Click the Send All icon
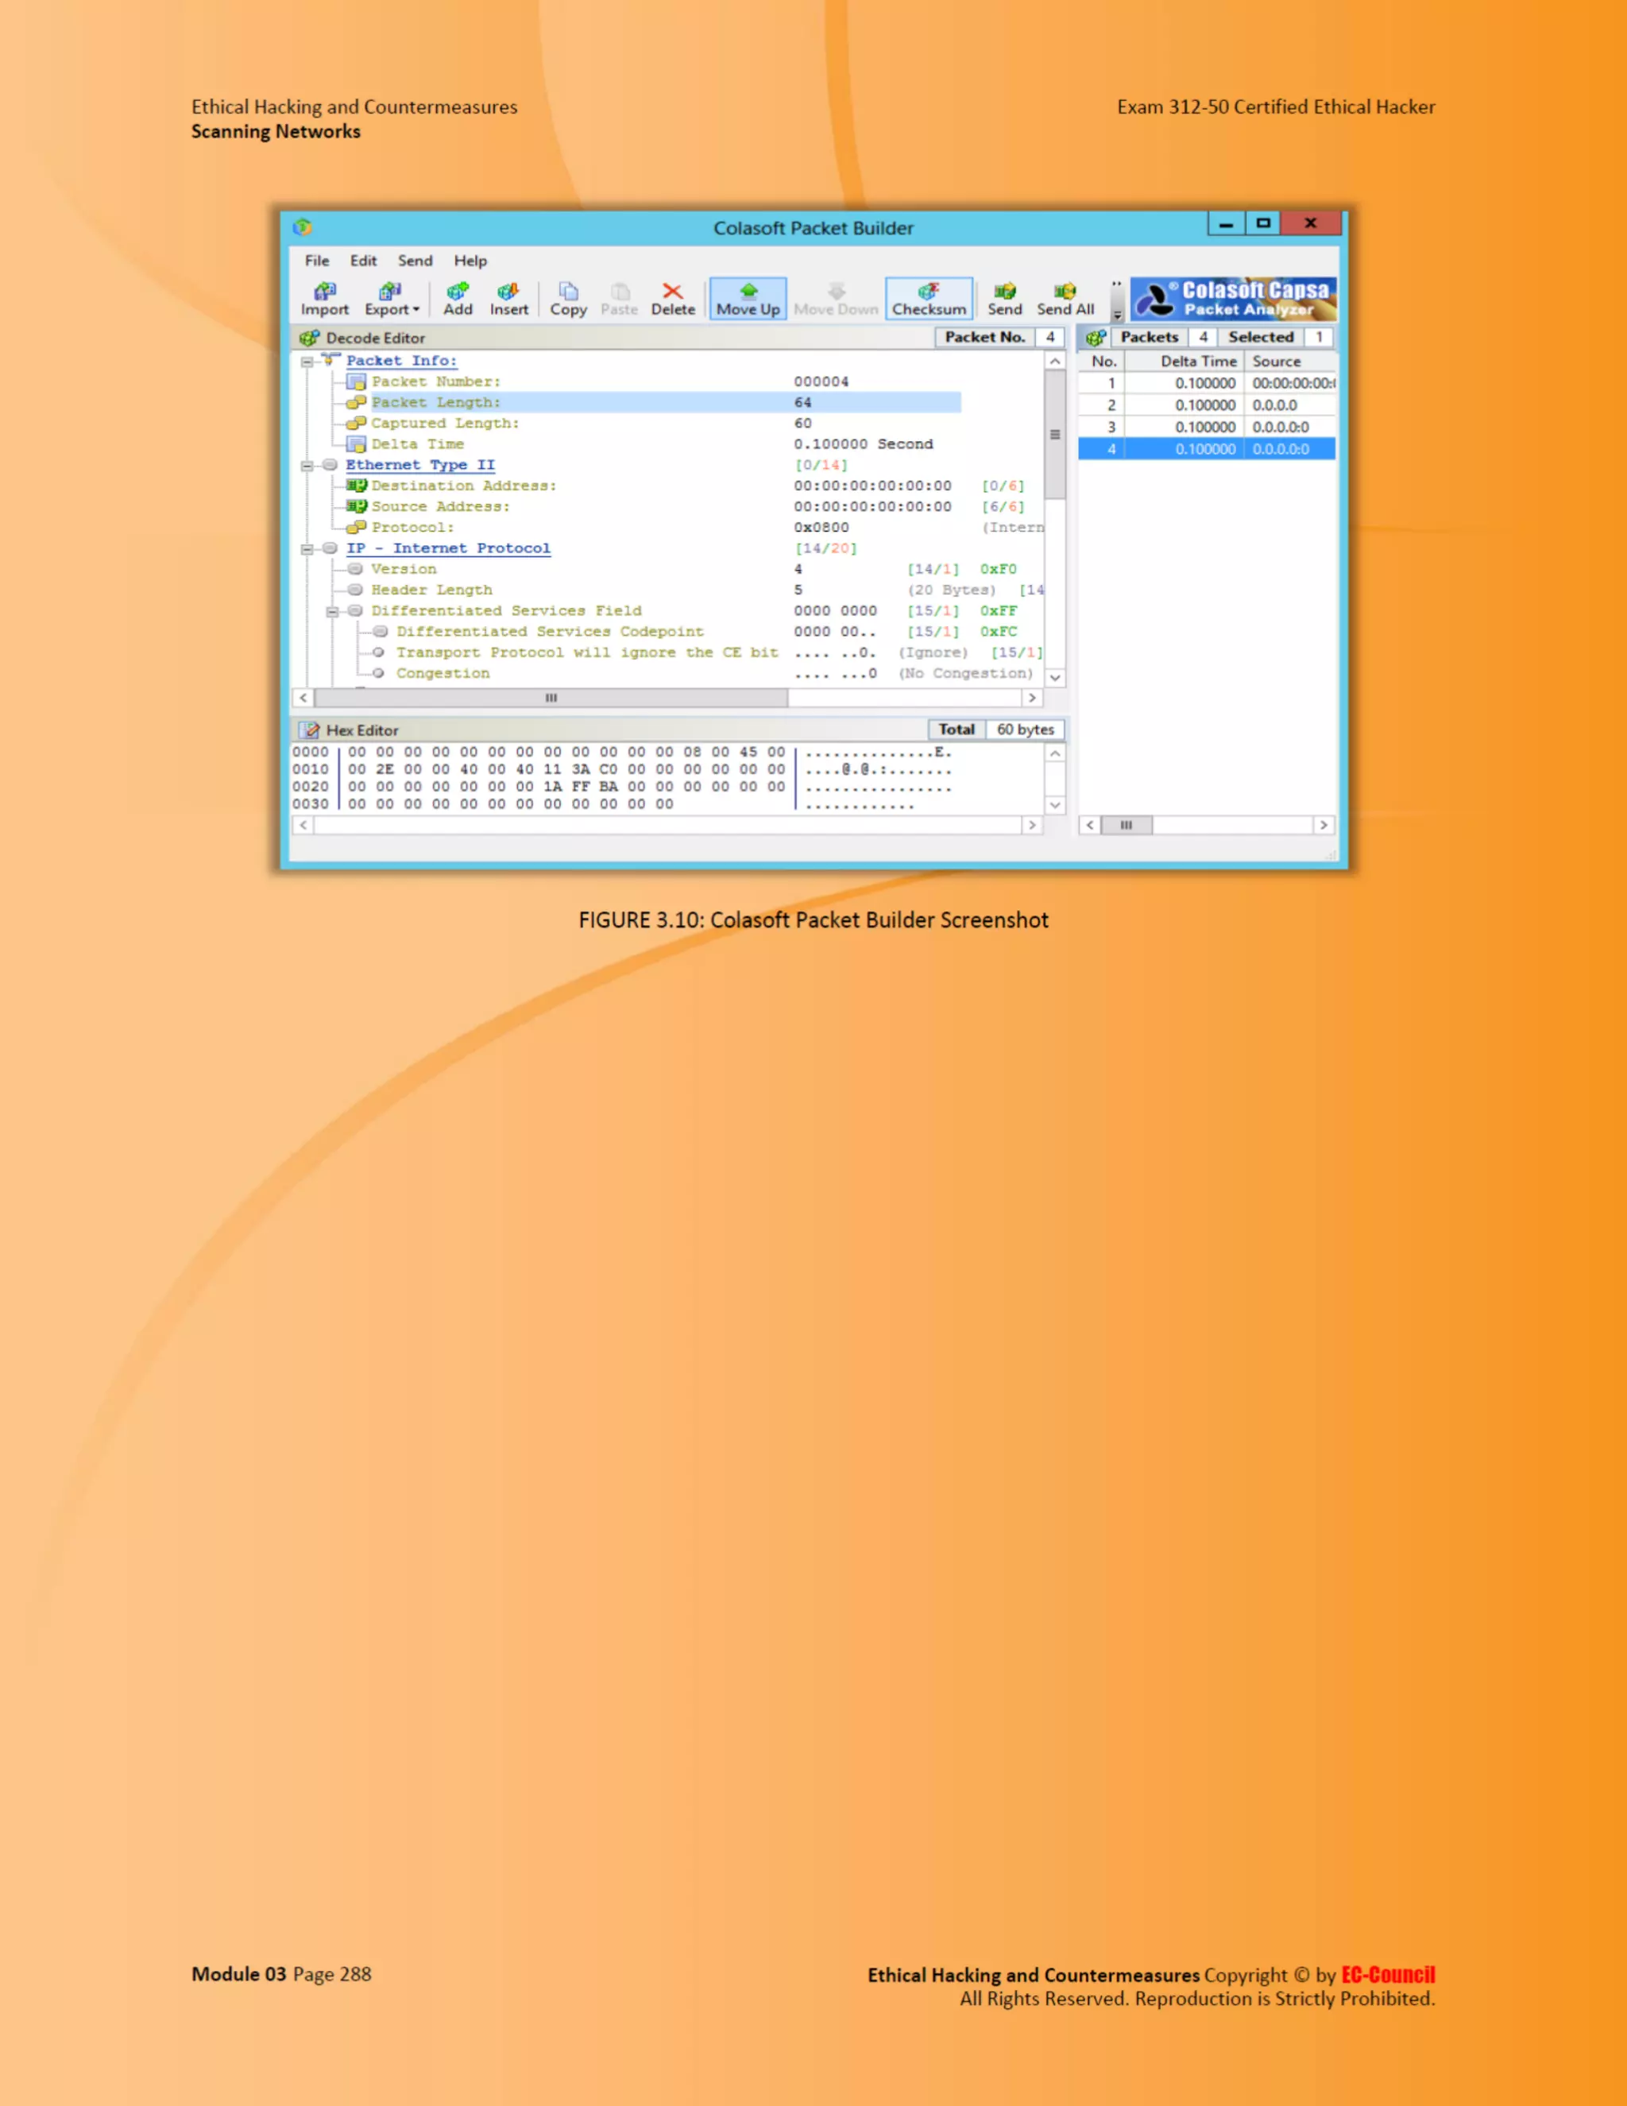The height and width of the screenshot is (2106, 1627). pos(1064,298)
